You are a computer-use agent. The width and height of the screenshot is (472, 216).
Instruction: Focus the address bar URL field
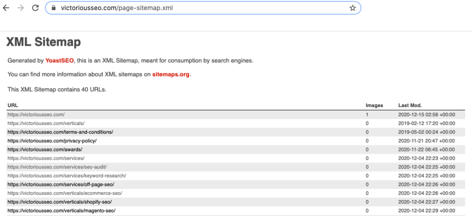184,8
